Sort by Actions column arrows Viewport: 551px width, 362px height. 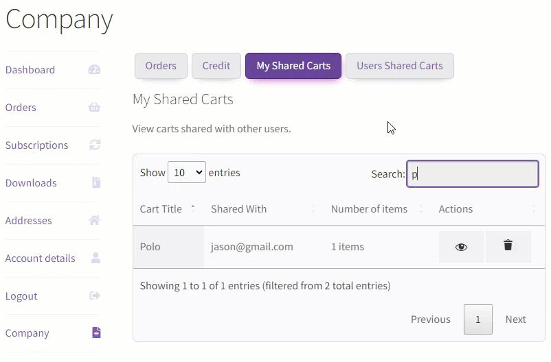[x=533, y=208]
